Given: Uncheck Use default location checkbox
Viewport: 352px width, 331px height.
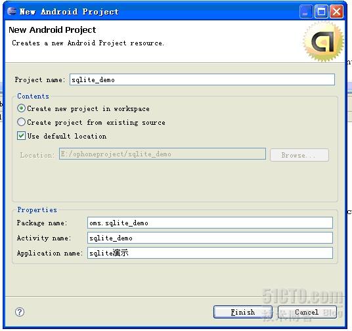Looking at the screenshot, I should pos(21,136).
